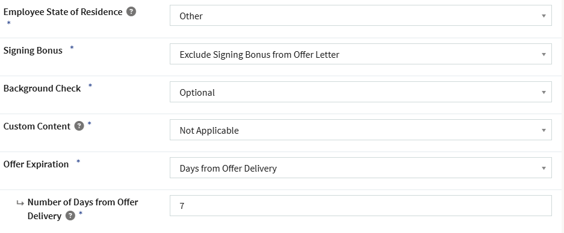Open the Background Check dropdown
564x233 pixels.
[361, 92]
